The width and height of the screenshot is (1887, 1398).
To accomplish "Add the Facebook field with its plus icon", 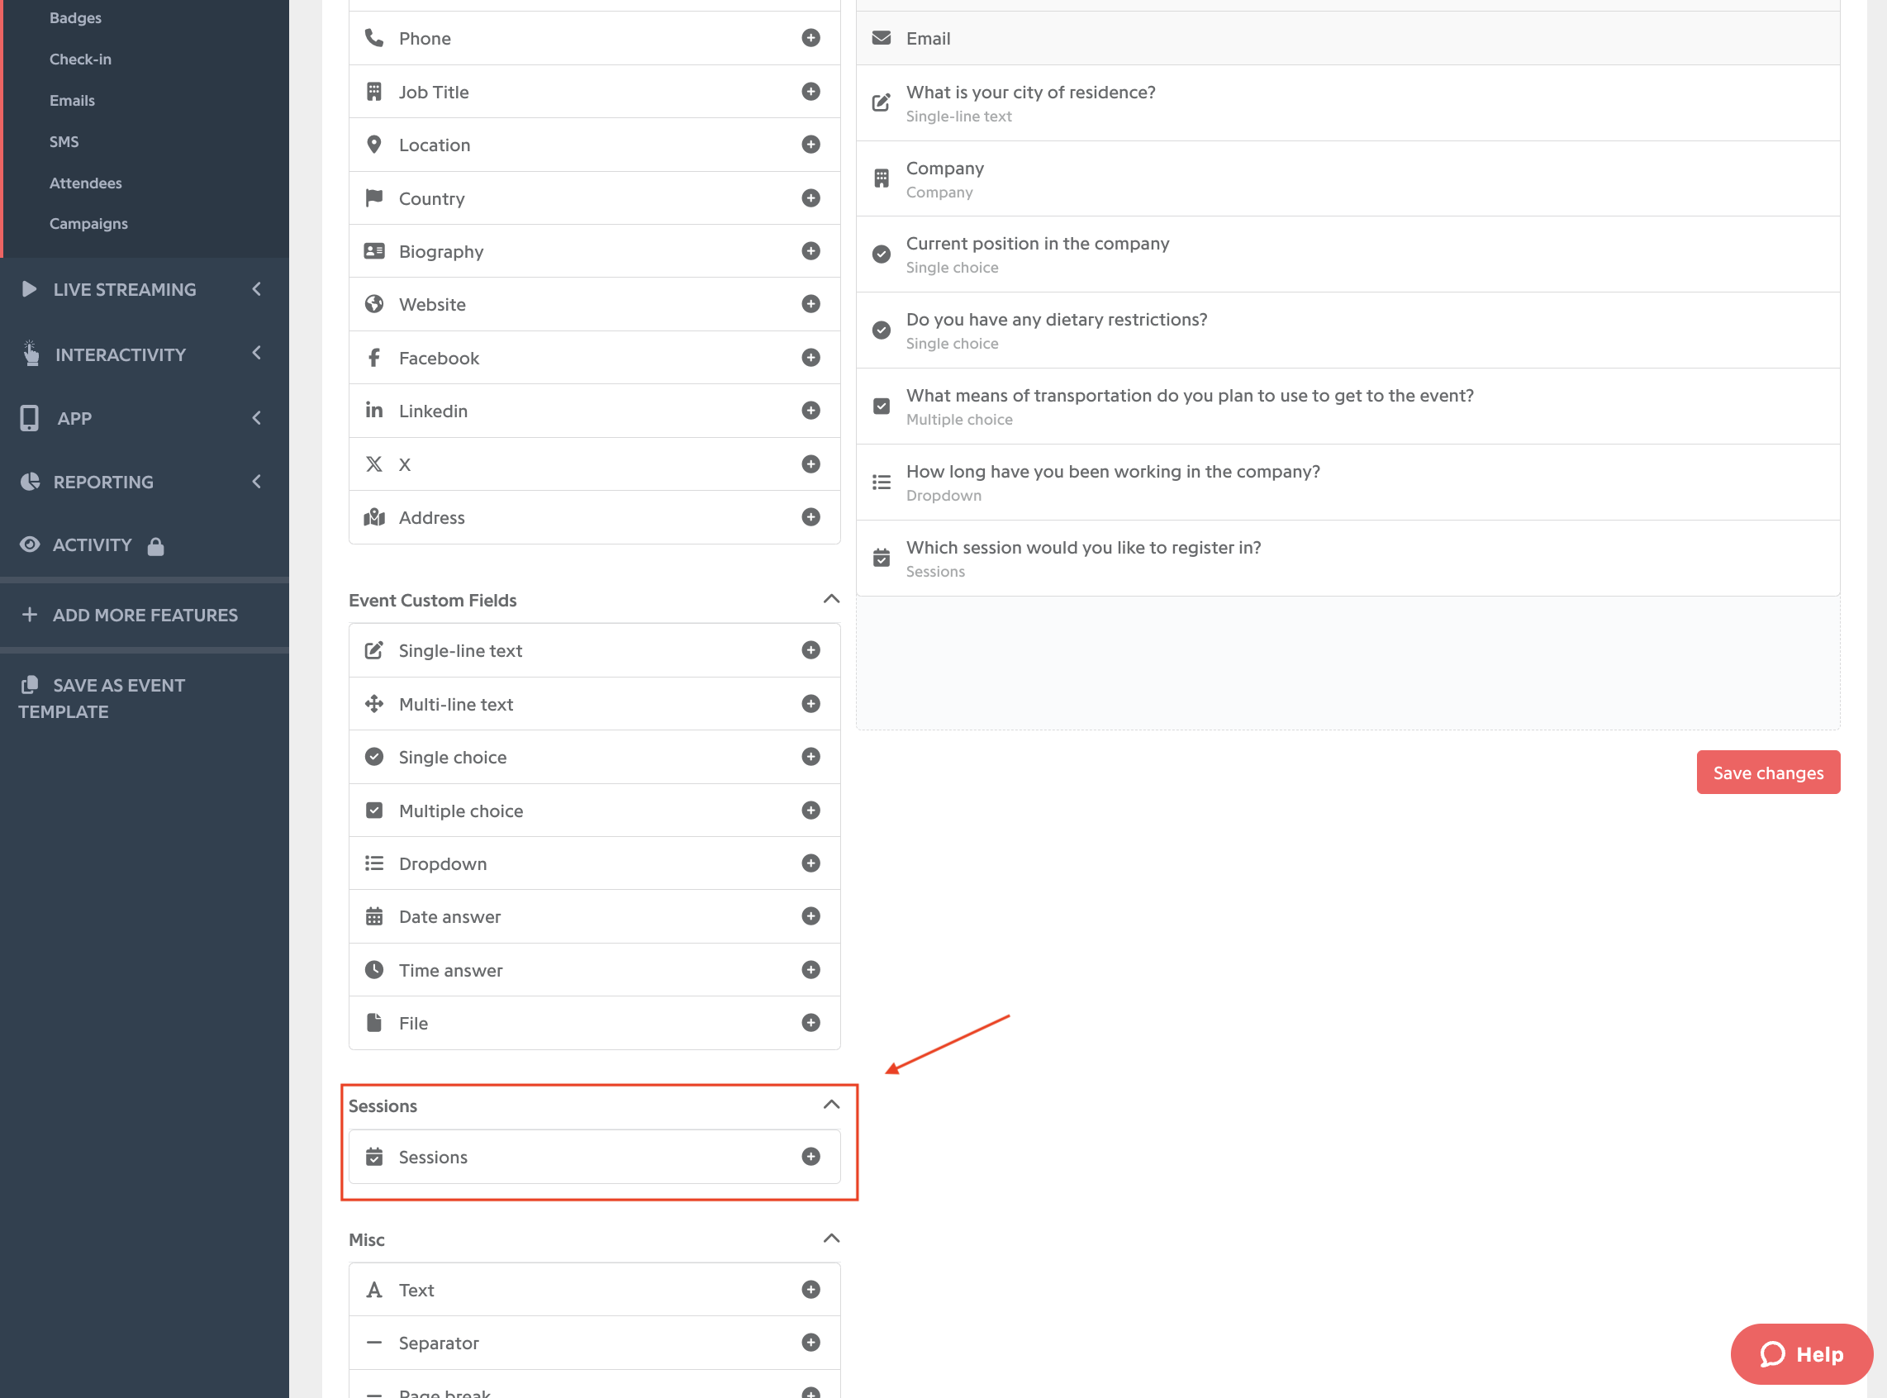I will click(x=810, y=358).
